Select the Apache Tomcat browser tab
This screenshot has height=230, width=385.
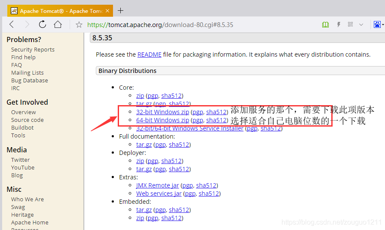(x=60, y=11)
